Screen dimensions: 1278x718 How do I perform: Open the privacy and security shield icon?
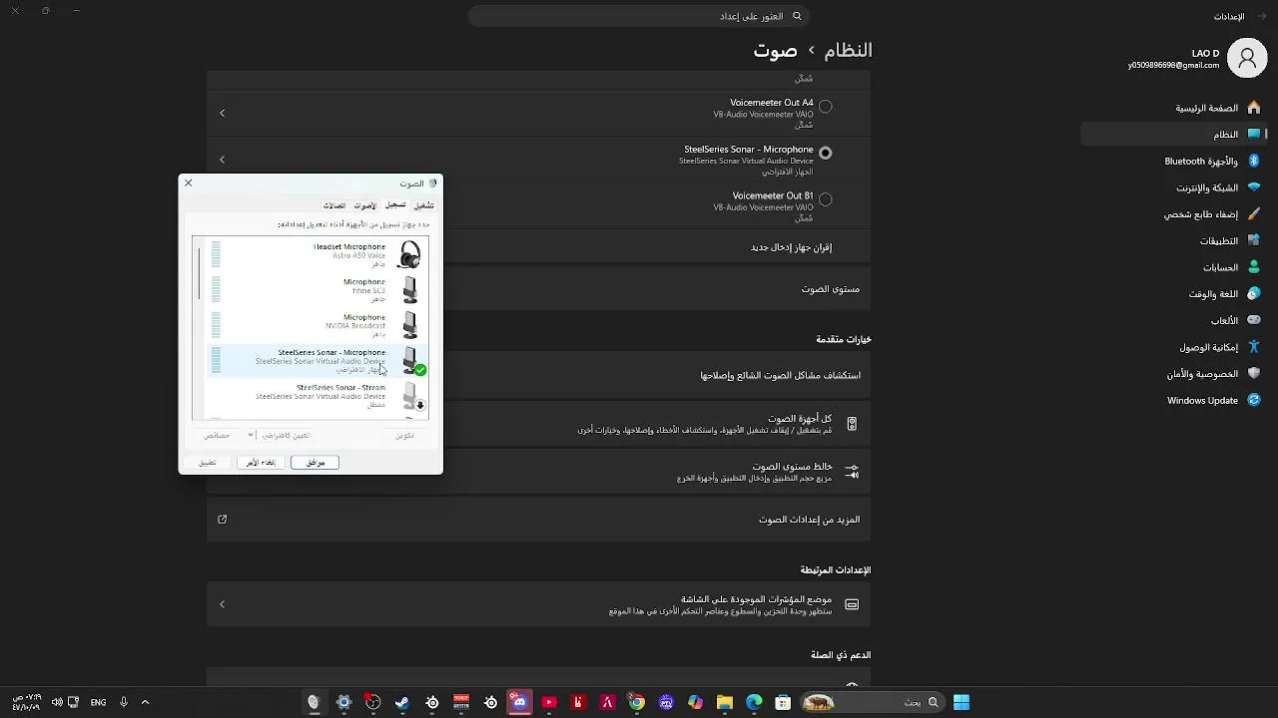(1254, 373)
